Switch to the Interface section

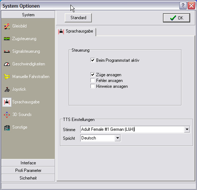pyautogui.click(x=28, y=163)
